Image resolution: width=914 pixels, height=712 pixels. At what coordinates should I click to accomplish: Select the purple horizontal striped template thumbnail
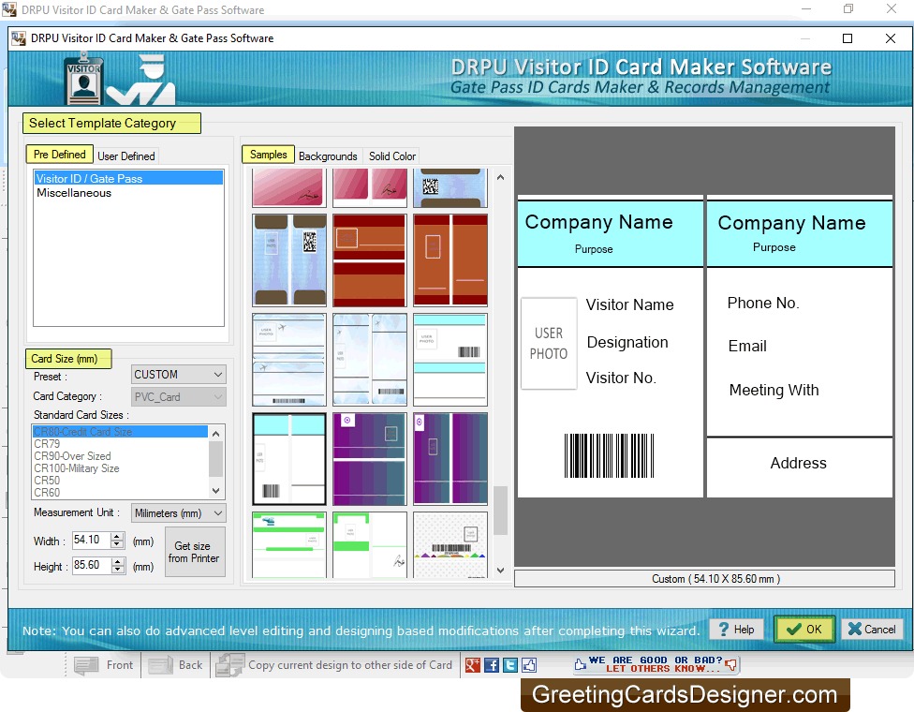370,459
